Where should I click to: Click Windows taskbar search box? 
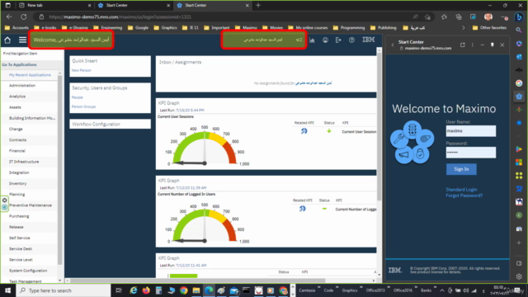pos(64,290)
